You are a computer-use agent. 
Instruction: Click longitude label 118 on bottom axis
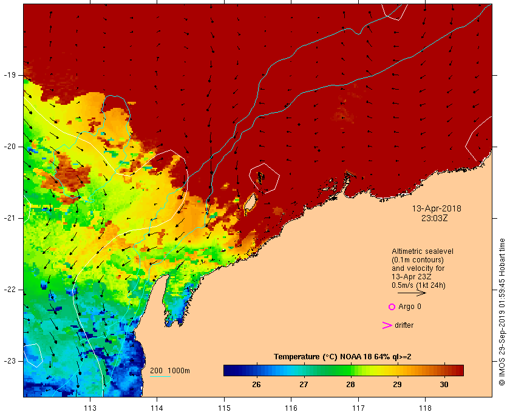click(426, 408)
